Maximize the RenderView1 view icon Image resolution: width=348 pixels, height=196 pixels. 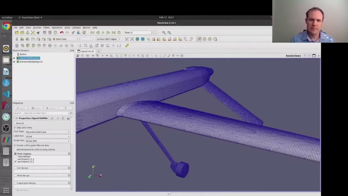click(x=314, y=56)
